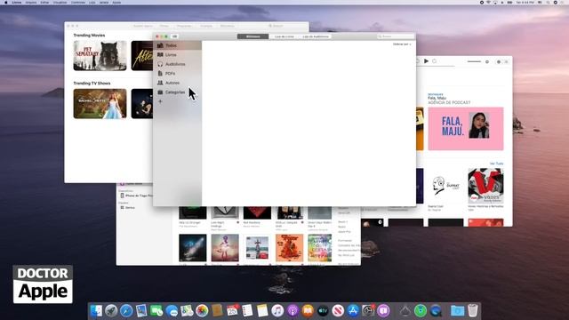Click the Wi-Fi icon in menu bar
Viewport: 569px width, 320px height.
point(488,2)
